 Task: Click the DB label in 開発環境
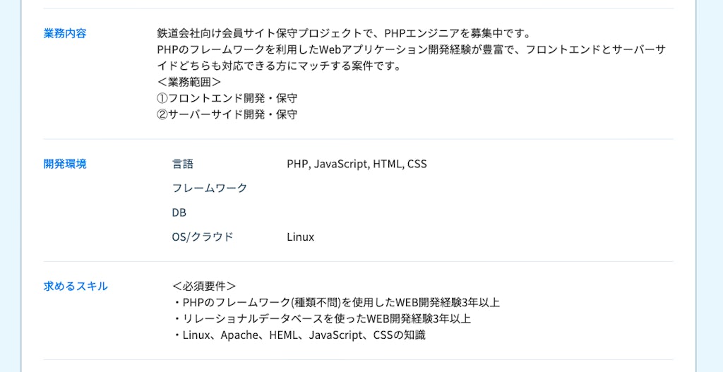[x=179, y=212]
